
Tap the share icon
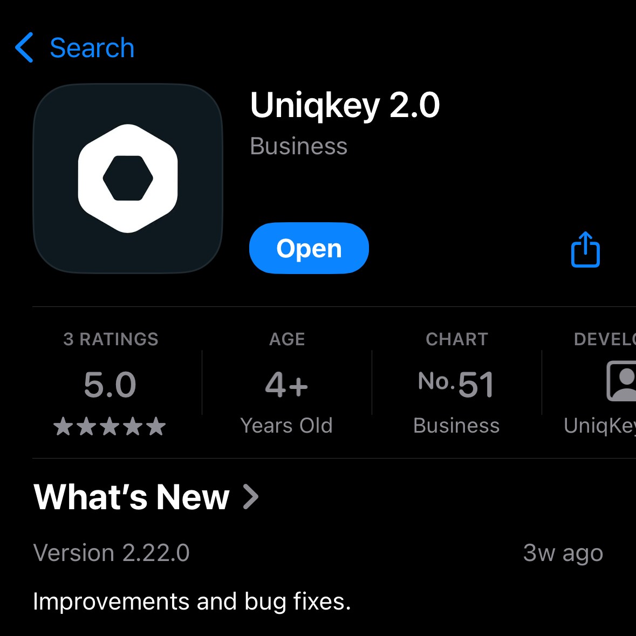[585, 249]
